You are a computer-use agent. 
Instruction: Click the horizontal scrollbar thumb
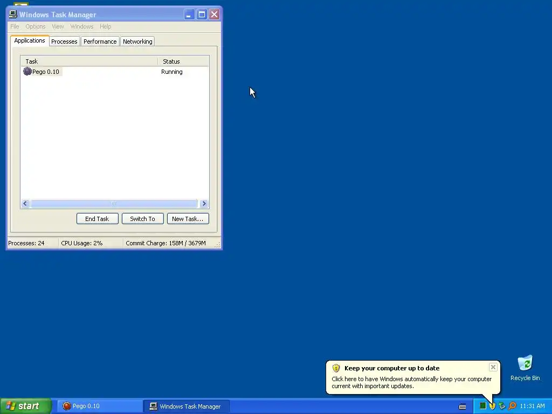click(x=113, y=203)
